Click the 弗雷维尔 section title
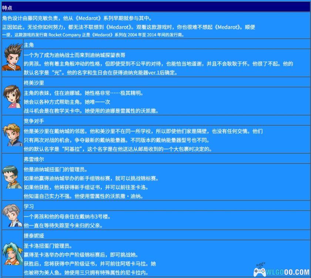 pyautogui.click(x=33, y=159)
